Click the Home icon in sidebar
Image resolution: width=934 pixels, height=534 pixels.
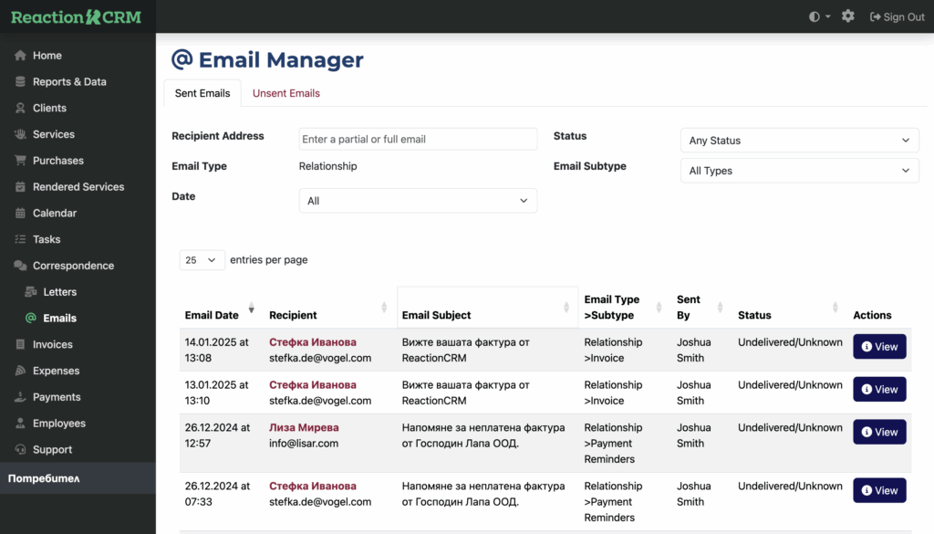pos(20,56)
